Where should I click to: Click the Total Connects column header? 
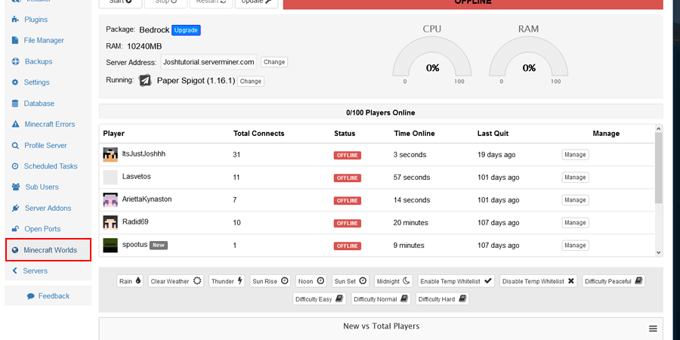pos(259,134)
